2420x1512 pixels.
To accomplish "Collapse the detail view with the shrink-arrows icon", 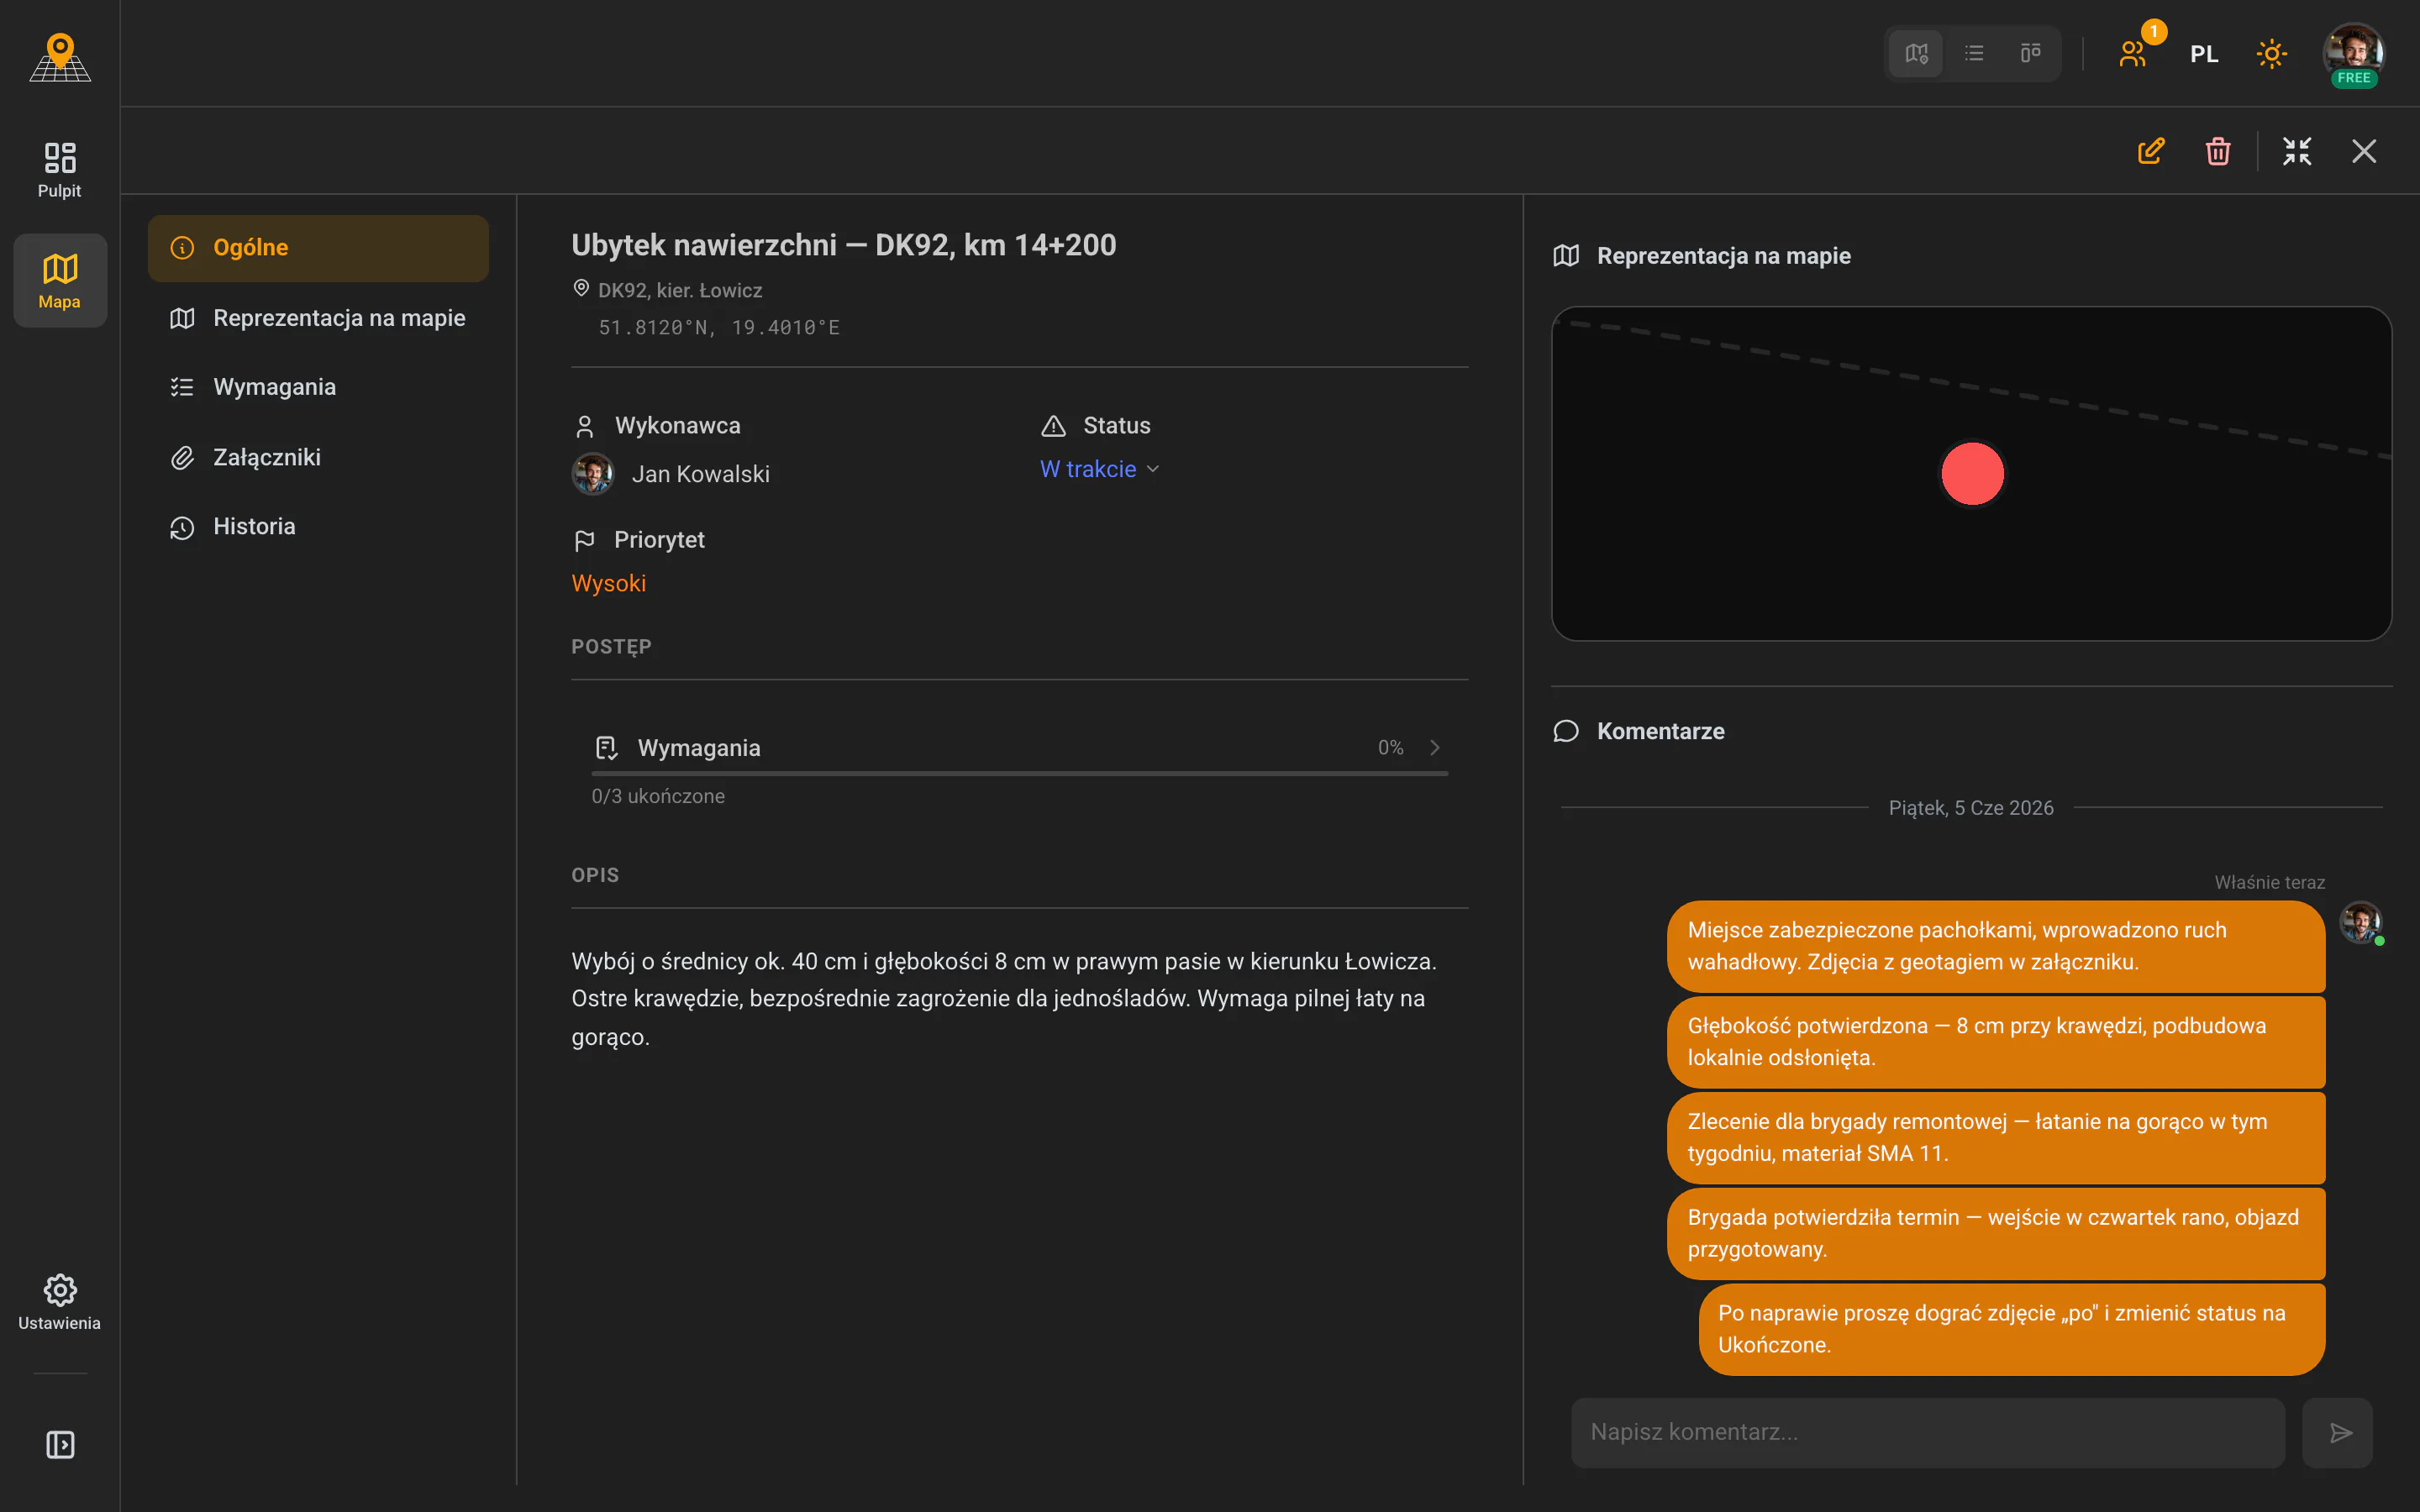I will tap(2297, 151).
